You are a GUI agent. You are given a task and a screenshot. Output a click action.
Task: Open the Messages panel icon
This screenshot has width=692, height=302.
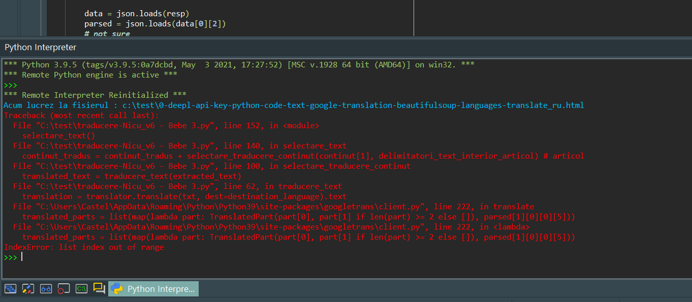coord(99,289)
